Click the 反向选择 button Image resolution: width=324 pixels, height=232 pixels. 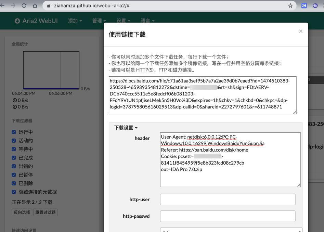(x=22, y=212)
